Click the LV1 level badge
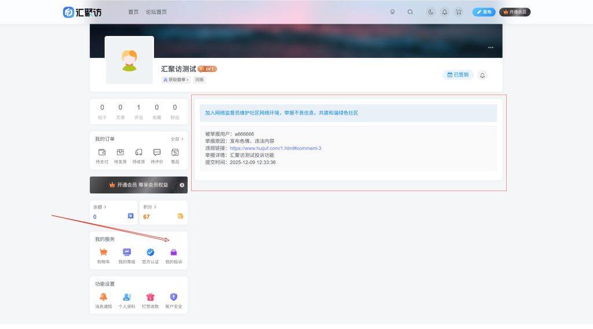593x329 pixels. (207, 69)
